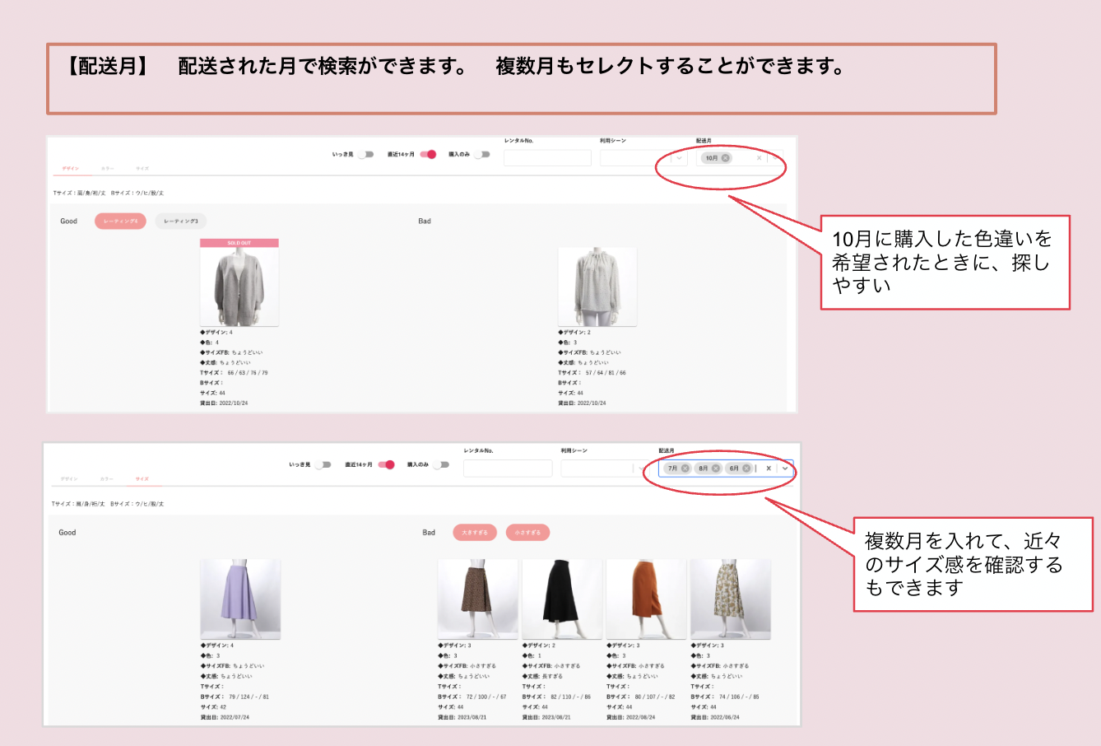Screen dimensions: 1101x746
Task: Expand 利用シーン dropdown in the skirt panel
Action: point(641,469)
